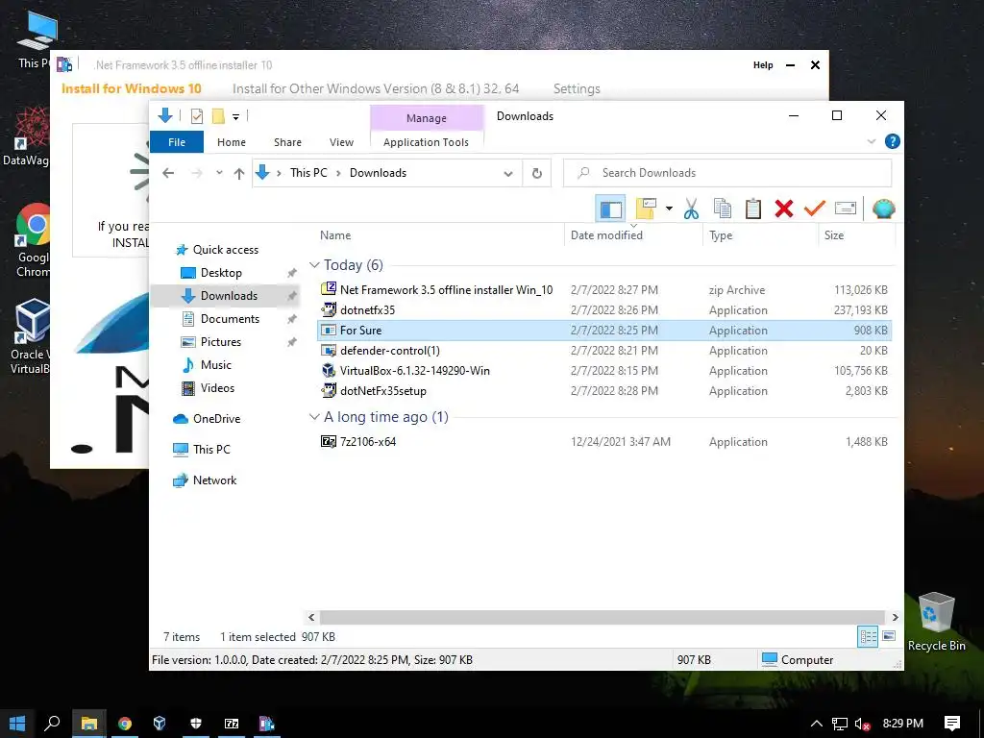
Task: Open taskbar Search magnifier
Action: [x=52, y=723]
